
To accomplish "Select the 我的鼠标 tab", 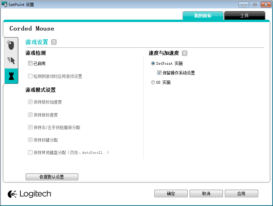I will pyautogui.click(x=203, y=16).
